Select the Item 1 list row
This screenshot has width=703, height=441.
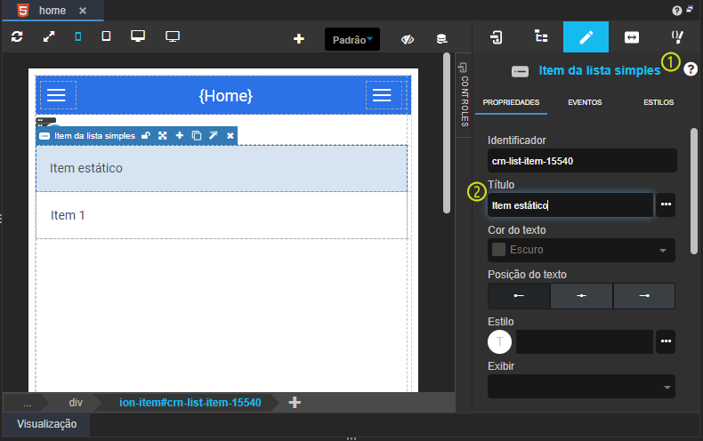[222, 215]
